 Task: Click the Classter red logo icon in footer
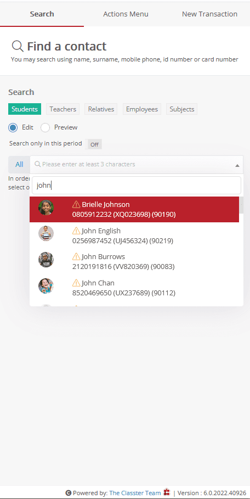pyautogui.click(x=167, y=492)
